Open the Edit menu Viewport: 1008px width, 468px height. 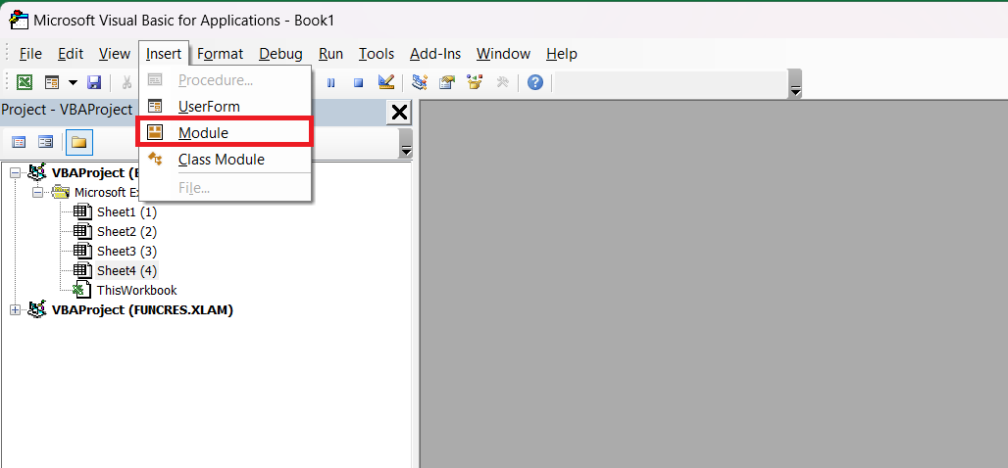pyautogui.click(x=71, y=54)
